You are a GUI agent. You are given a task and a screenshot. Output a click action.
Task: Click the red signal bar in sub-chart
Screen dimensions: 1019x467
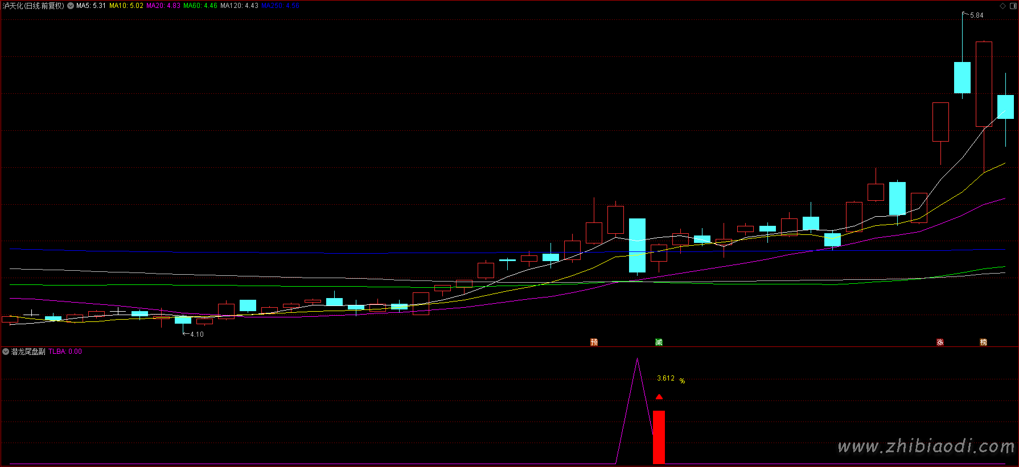tap(659, 437)
